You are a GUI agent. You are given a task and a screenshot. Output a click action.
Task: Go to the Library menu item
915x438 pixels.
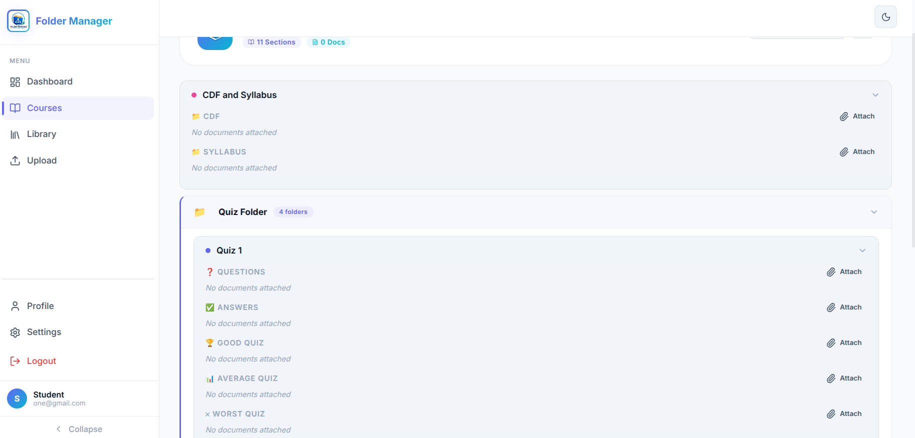point(78,134)
